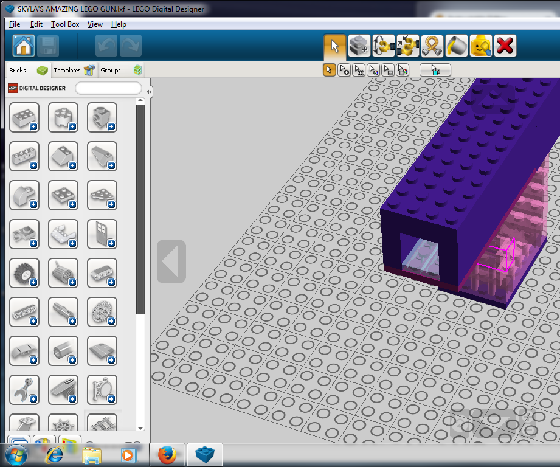Open the Windows Start menu
This screenshot has height=467, width=560.
16,455
